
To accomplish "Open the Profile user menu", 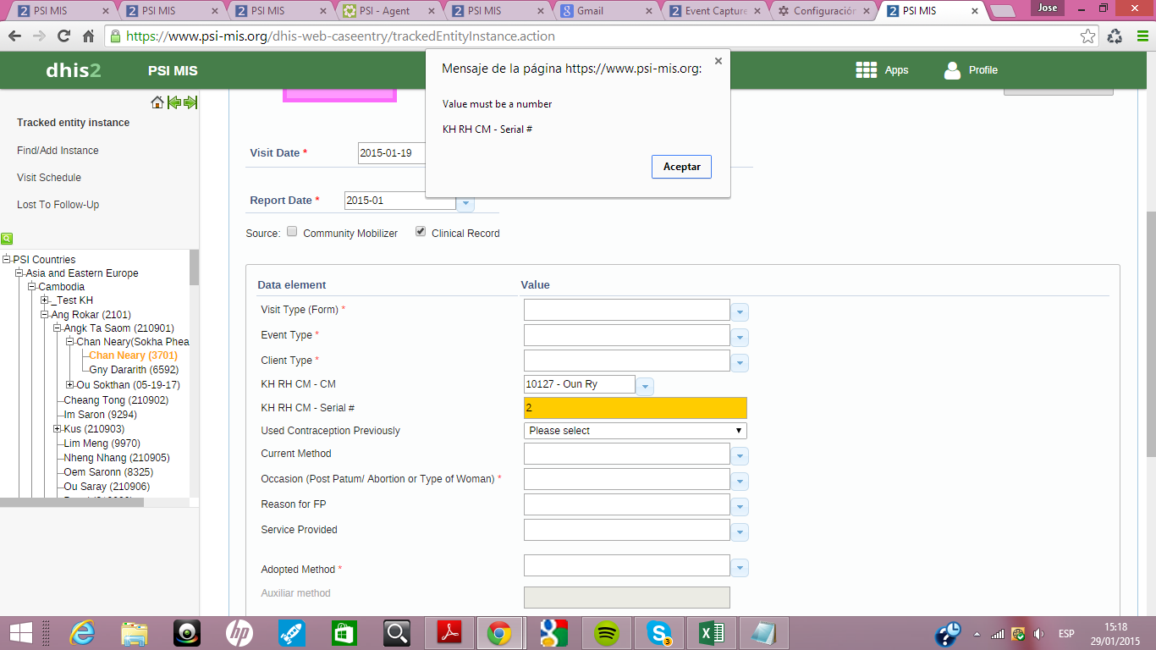I will 971,70.
